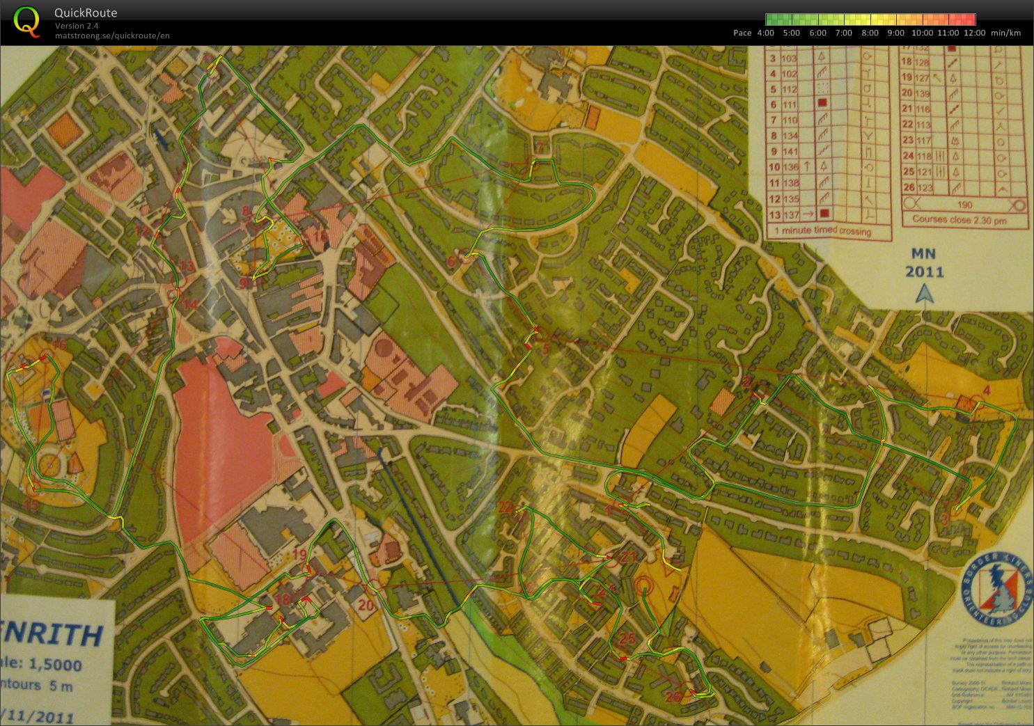Click the diagonal arrow symbol in row 19
The width and height of the screenshot is (1034, 726).
tap(937, 77)
